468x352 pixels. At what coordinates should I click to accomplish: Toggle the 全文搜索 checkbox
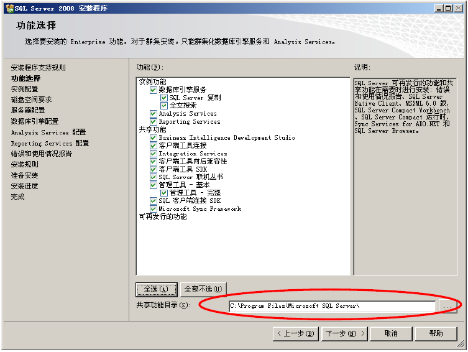tap(164, 105)
